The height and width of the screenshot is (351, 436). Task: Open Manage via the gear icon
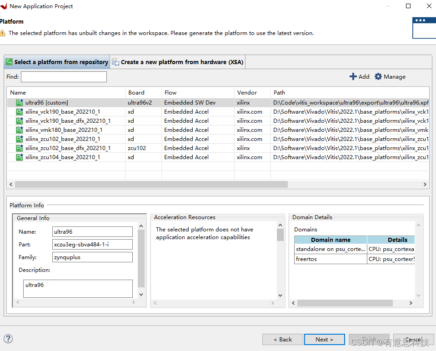[378, 76]
